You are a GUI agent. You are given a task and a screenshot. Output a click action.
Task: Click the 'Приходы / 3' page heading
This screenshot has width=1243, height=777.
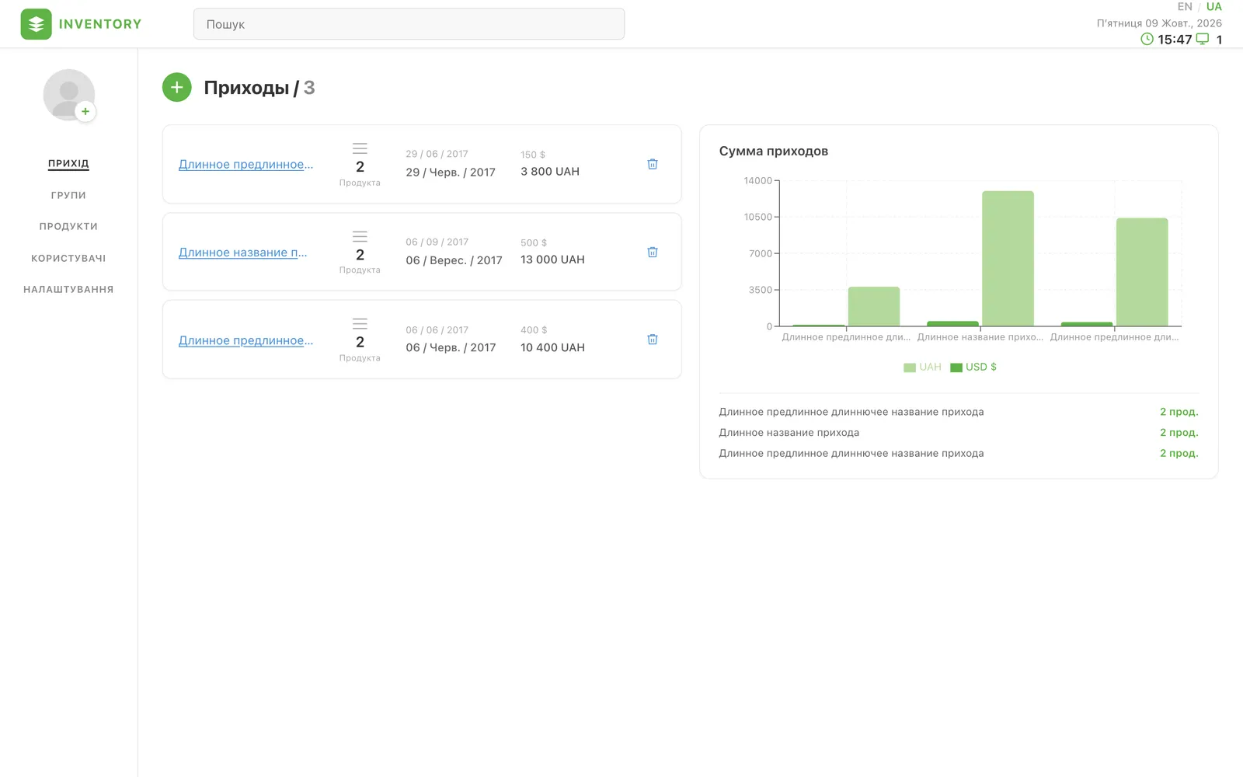click(x=259, y=88)
